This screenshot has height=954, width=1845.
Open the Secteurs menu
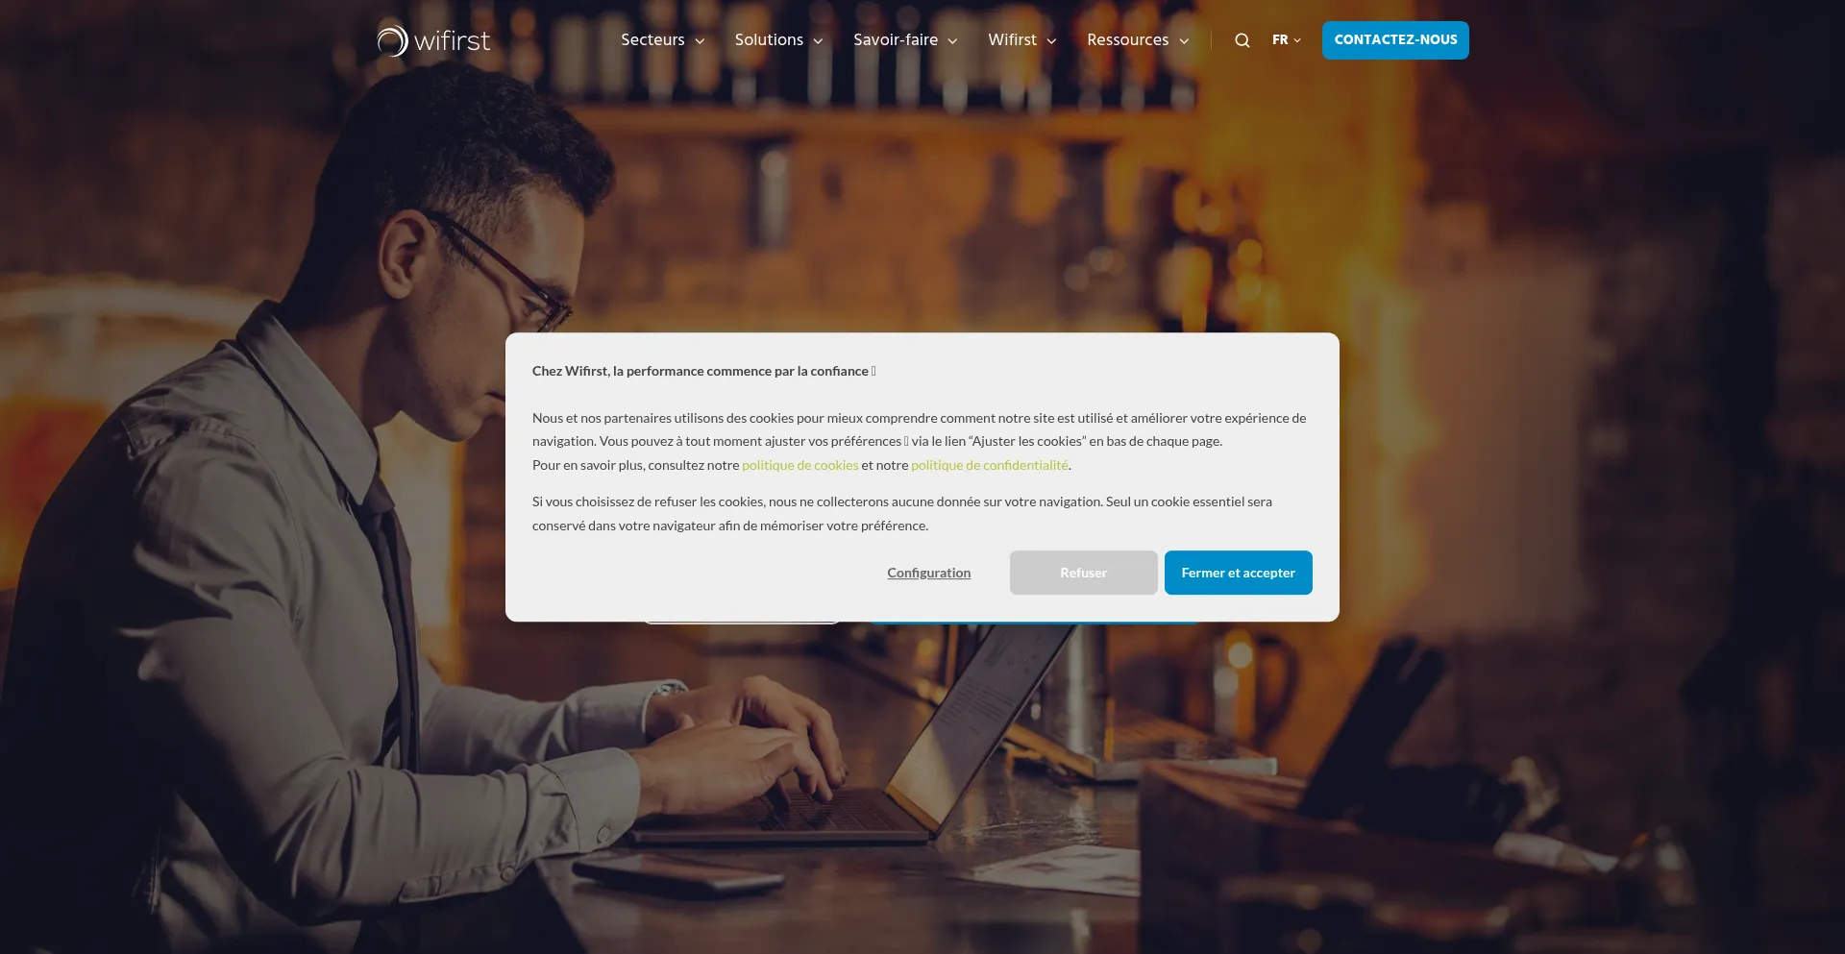pos(652,40)
